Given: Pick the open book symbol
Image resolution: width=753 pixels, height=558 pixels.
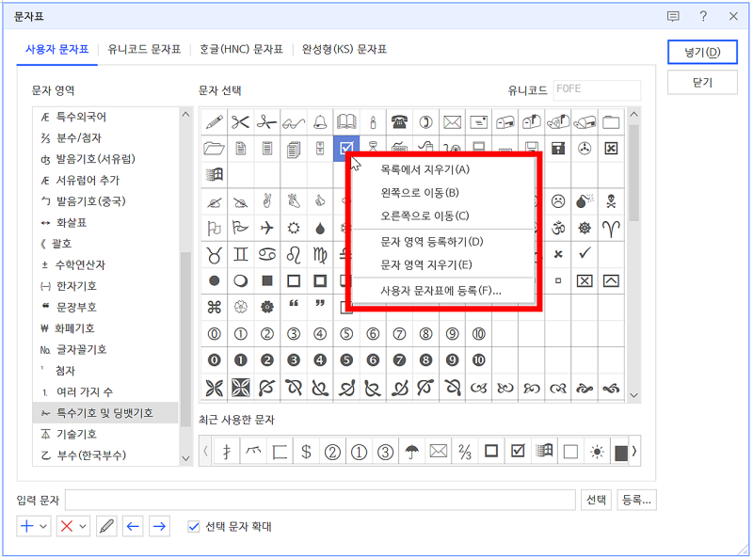Looking at the screenshot, I should 346,122.
